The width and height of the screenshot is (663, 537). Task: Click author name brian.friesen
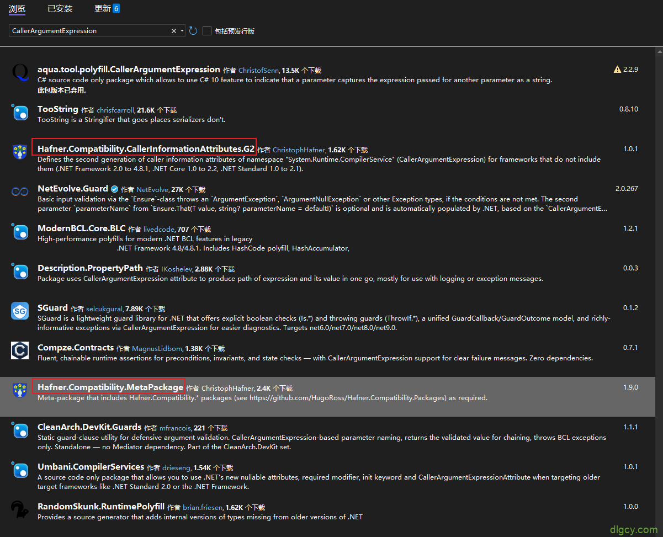point(204,508)
